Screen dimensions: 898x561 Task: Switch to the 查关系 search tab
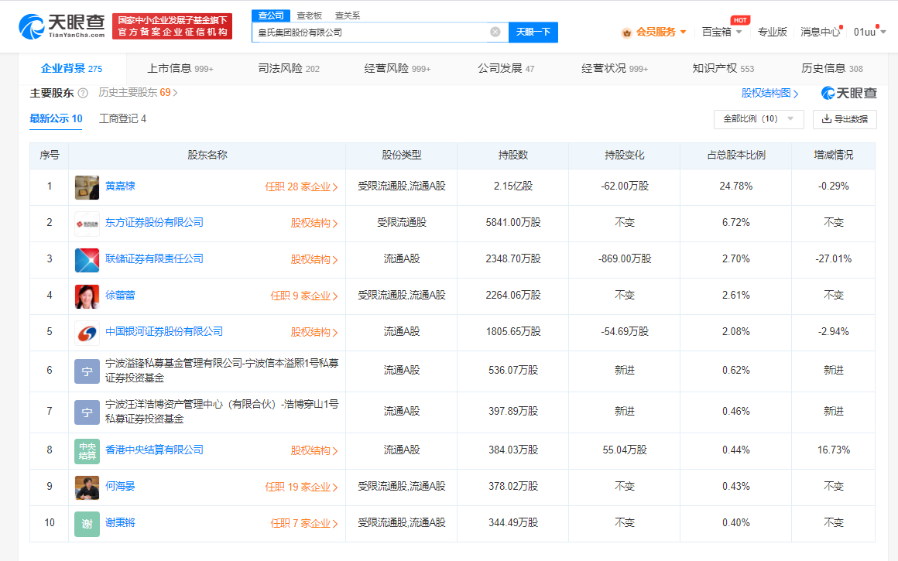pyautogui.click(x=348, y=15)
